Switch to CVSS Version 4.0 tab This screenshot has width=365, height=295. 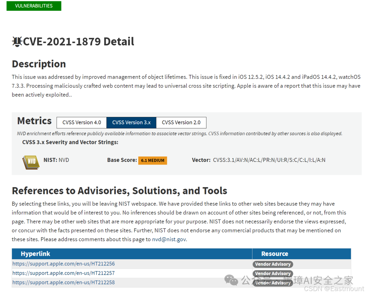pos(81,122)
